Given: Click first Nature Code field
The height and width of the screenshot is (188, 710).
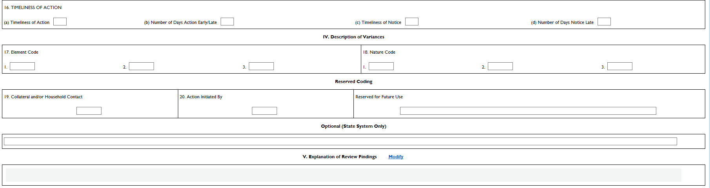Looking at the screenshot, I should [381, 67].
